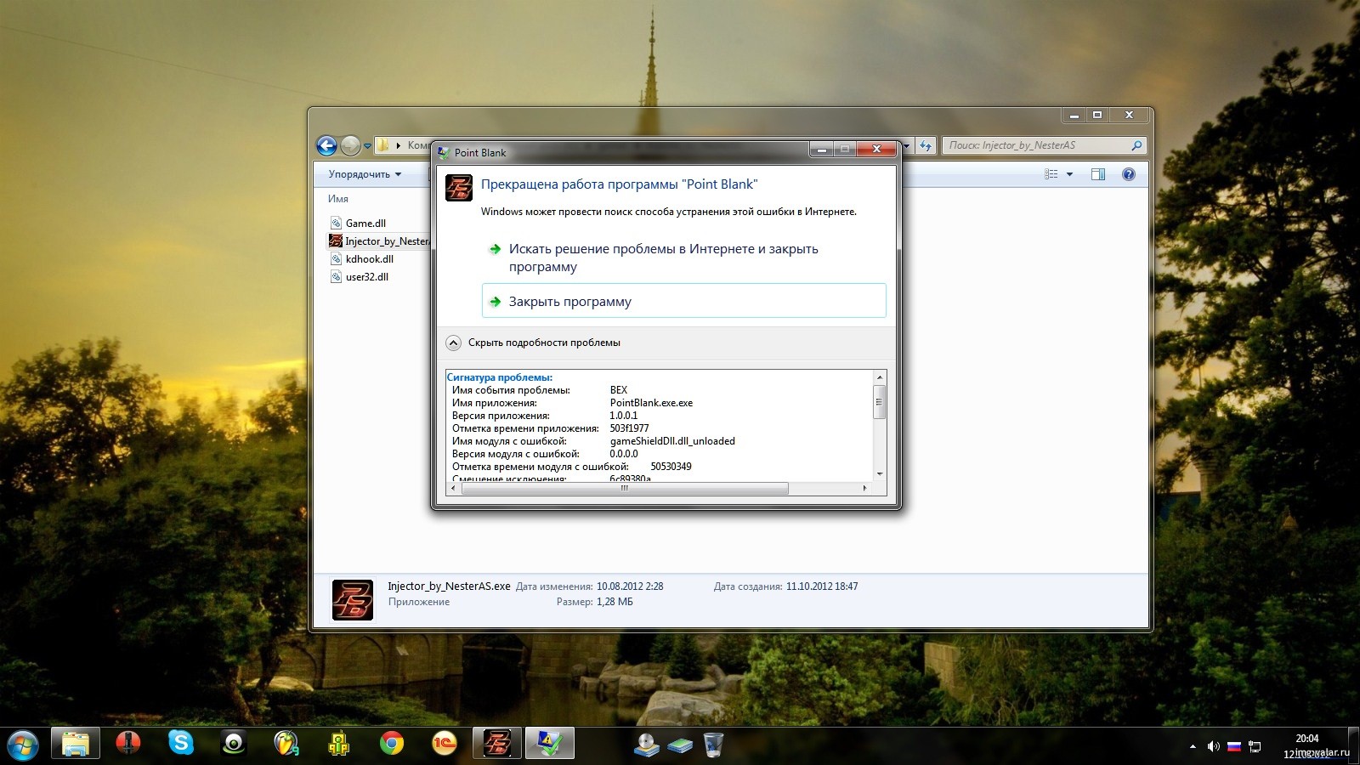This screenshot has height=765, width=1360.
Task: Click the Explorer Forward arrow button
Action: point(350,146)
